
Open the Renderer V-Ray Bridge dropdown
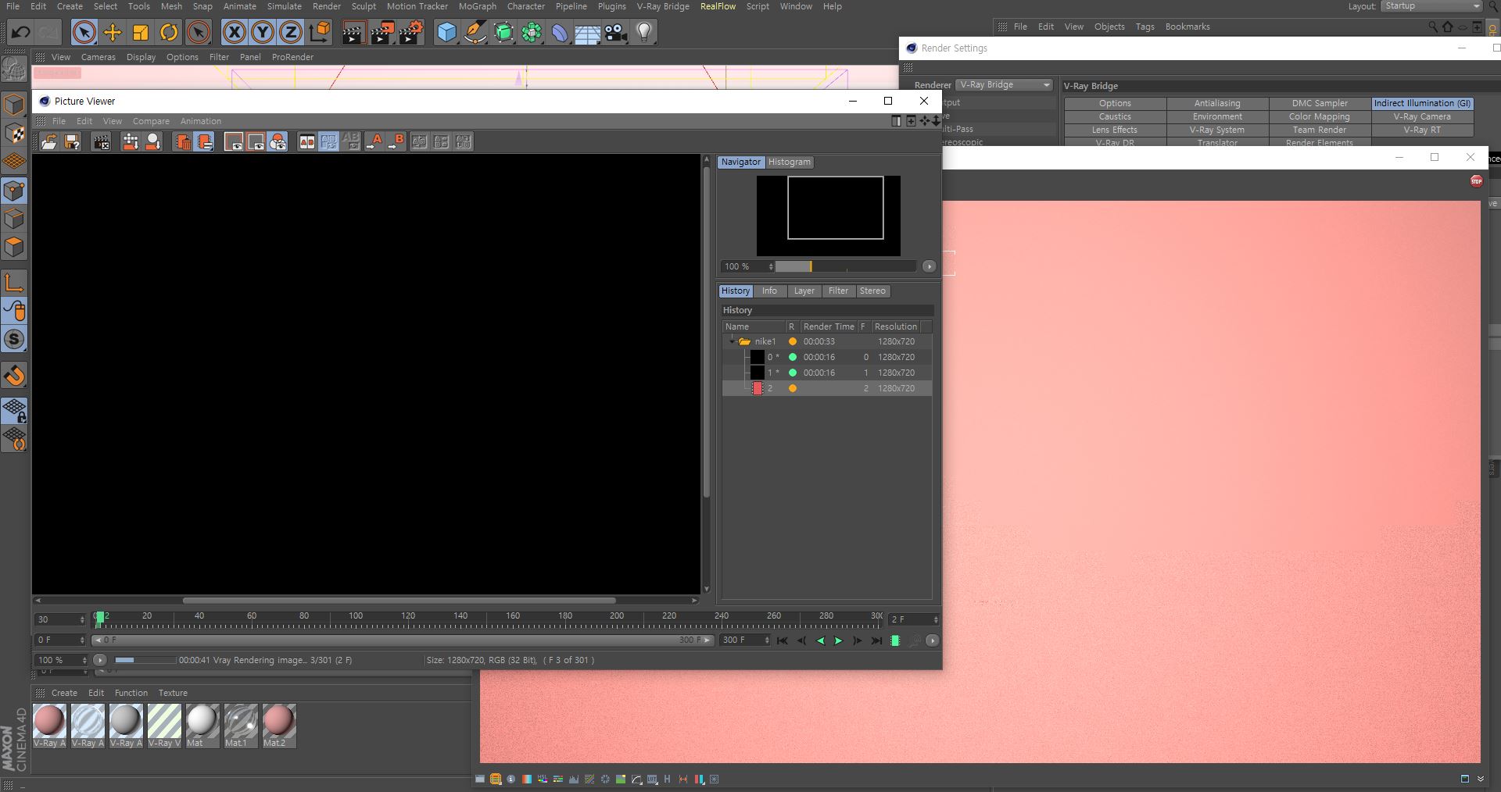(1005, 84)
